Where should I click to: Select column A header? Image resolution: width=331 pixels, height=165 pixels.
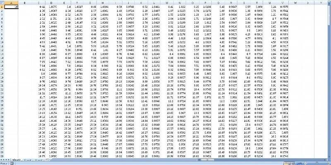tap(11, 3)
